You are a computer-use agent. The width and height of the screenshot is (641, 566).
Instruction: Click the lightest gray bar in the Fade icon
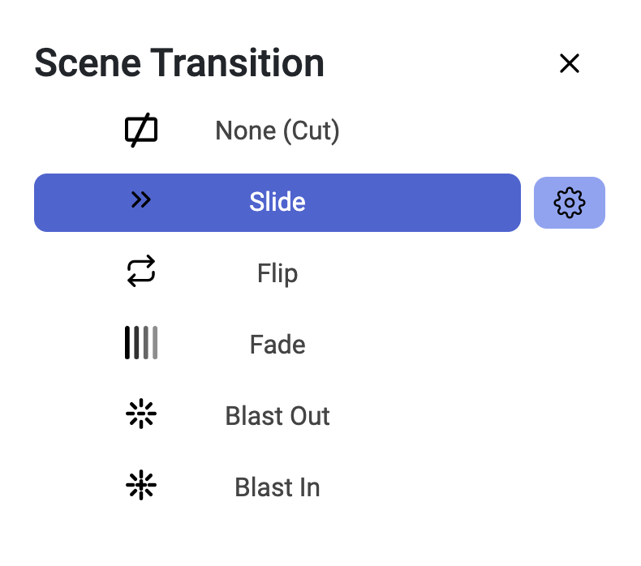(x=155, y=343)
